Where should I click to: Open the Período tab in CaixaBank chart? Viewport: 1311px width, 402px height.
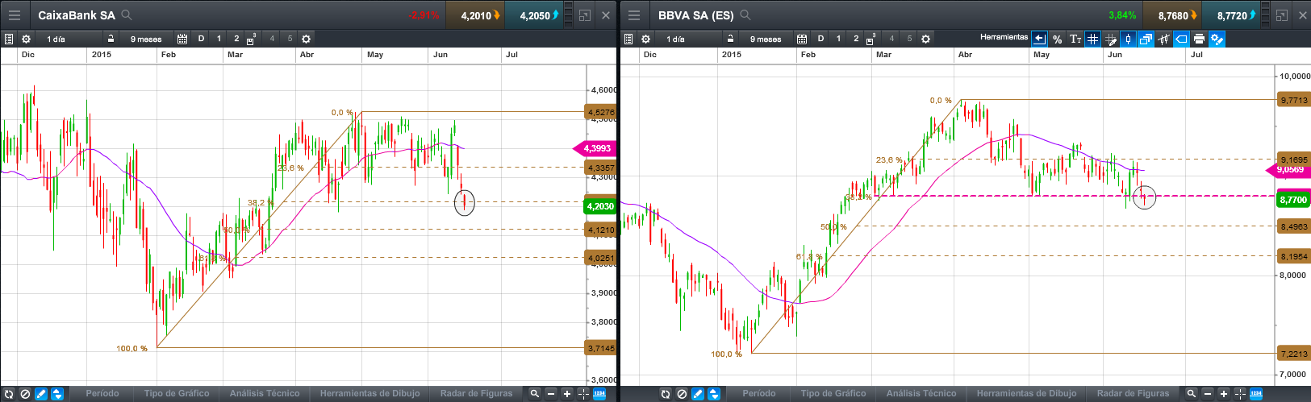[102, 394]
